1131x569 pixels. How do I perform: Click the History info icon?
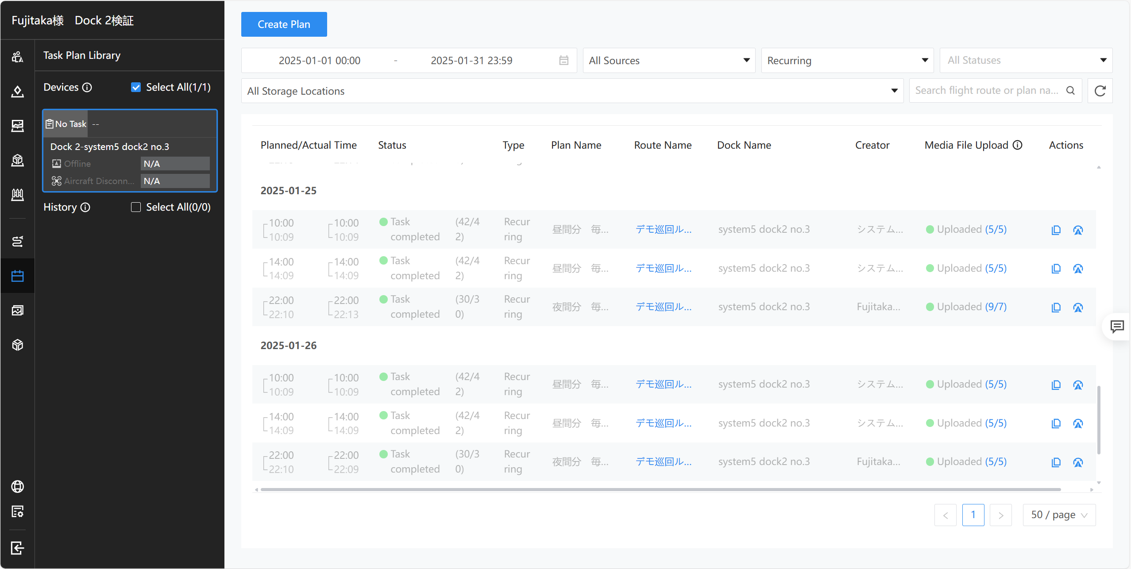(85, 208)
